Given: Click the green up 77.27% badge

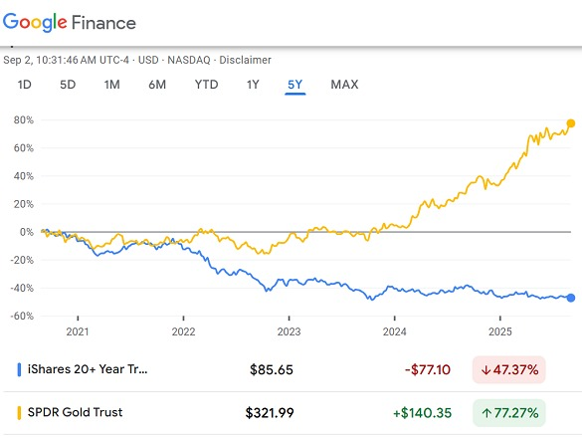Looking at the screenshot, I should coord(509,413).
